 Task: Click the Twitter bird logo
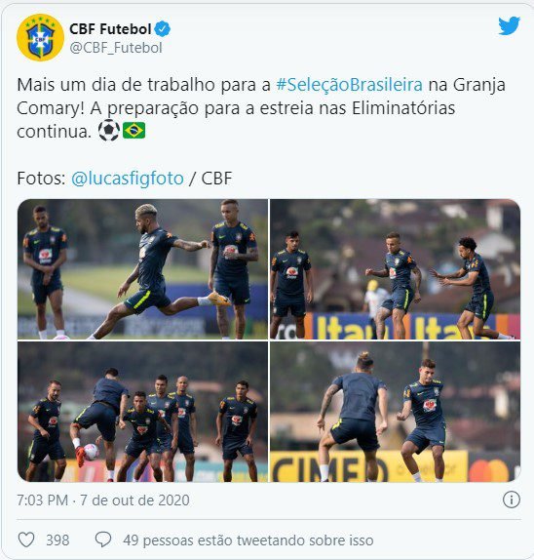tap(509, 25)
